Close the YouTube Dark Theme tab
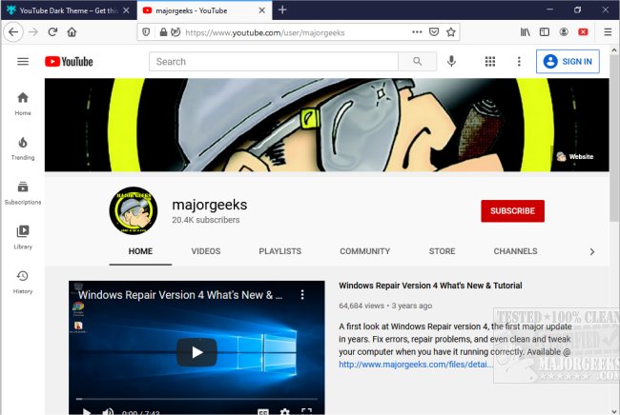620x415 pixels. click(x=126, y=10)
